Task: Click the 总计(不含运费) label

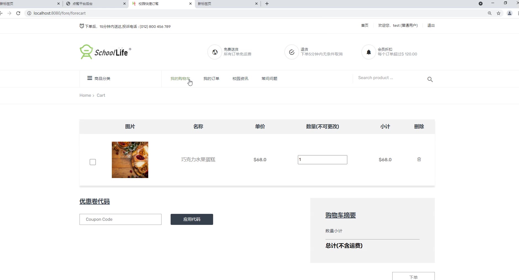Action: pyautogui.click(x=344, y=246)
